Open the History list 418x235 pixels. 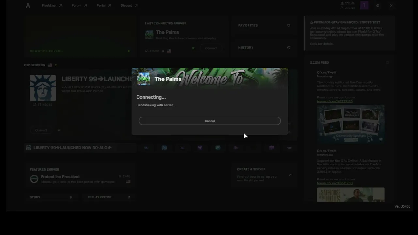(x=264, y=48)
